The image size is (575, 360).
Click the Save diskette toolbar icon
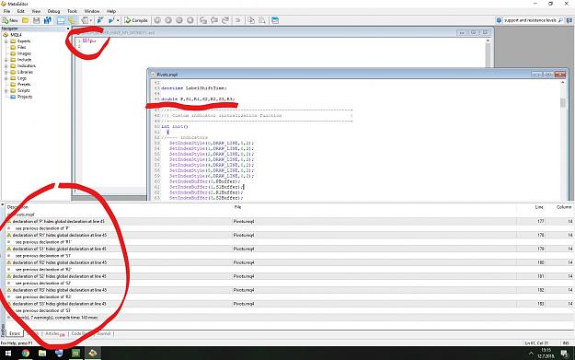(x=36, y=20)
